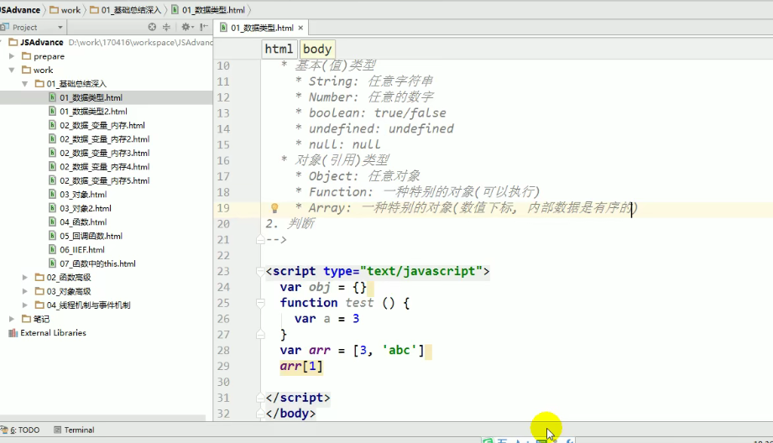Image resolution: width=773 pixels, height=443 pixels.
Task: Expand the 02_函数高级 folder
Action: coord(25,278)
